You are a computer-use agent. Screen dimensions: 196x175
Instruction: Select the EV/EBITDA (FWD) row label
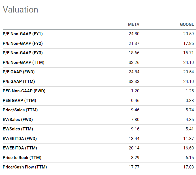(20, 139)
